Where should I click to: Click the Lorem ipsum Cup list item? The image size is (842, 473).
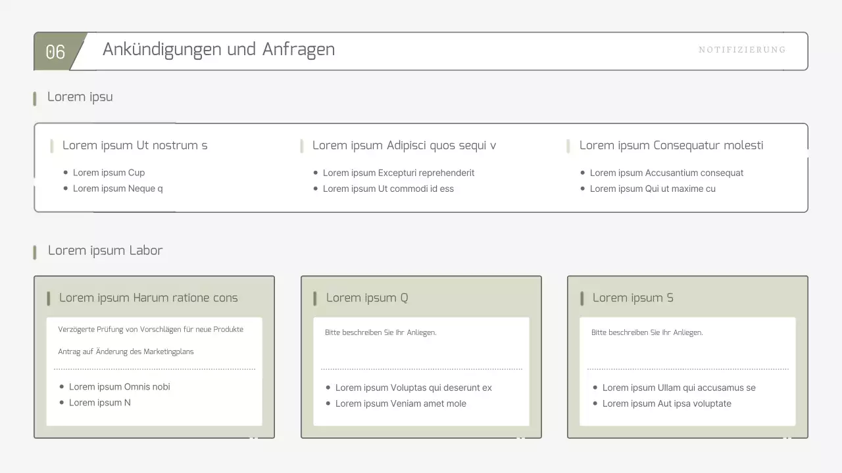(x=109, y=173)
